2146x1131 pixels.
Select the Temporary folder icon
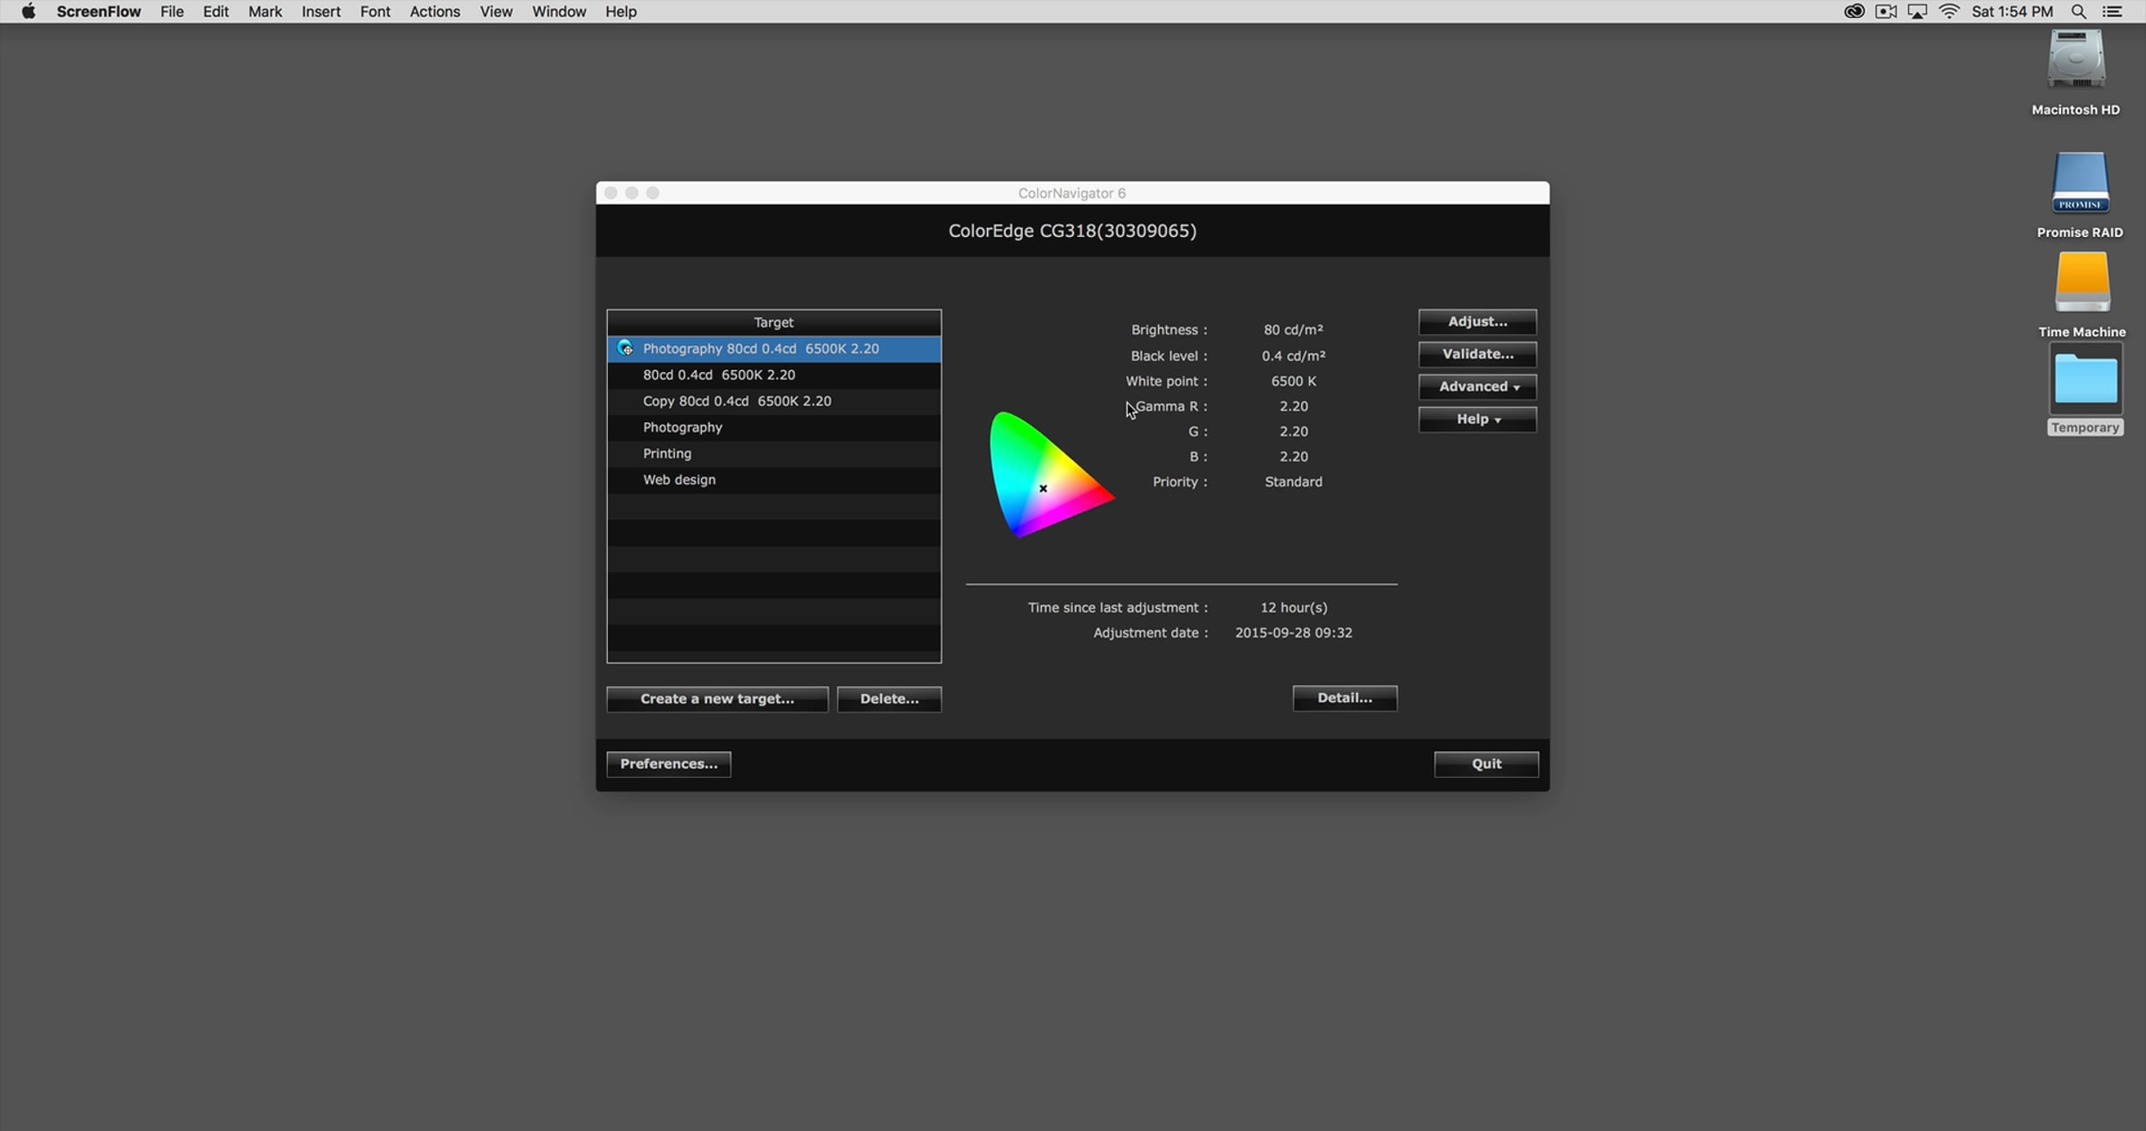(x=2085, y=379)
